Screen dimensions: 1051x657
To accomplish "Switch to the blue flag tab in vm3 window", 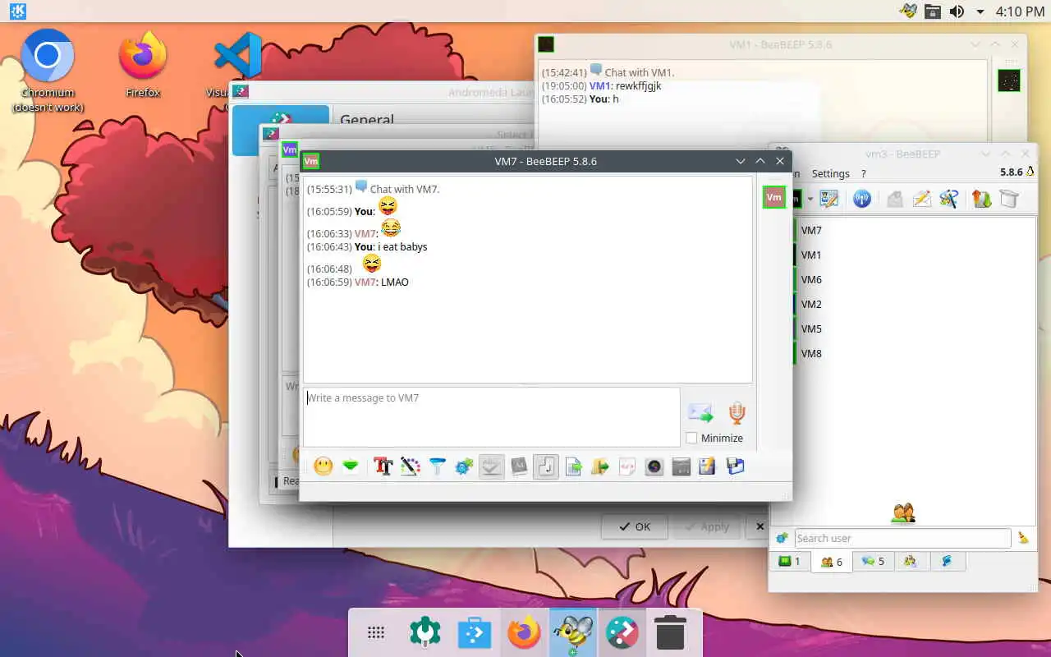I will pyautogui.click(x=947, y=562).
